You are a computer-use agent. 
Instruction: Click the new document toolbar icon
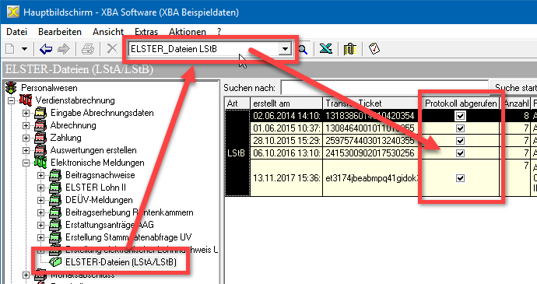(10, 49)
